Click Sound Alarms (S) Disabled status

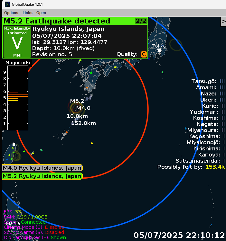pos(34,232)
